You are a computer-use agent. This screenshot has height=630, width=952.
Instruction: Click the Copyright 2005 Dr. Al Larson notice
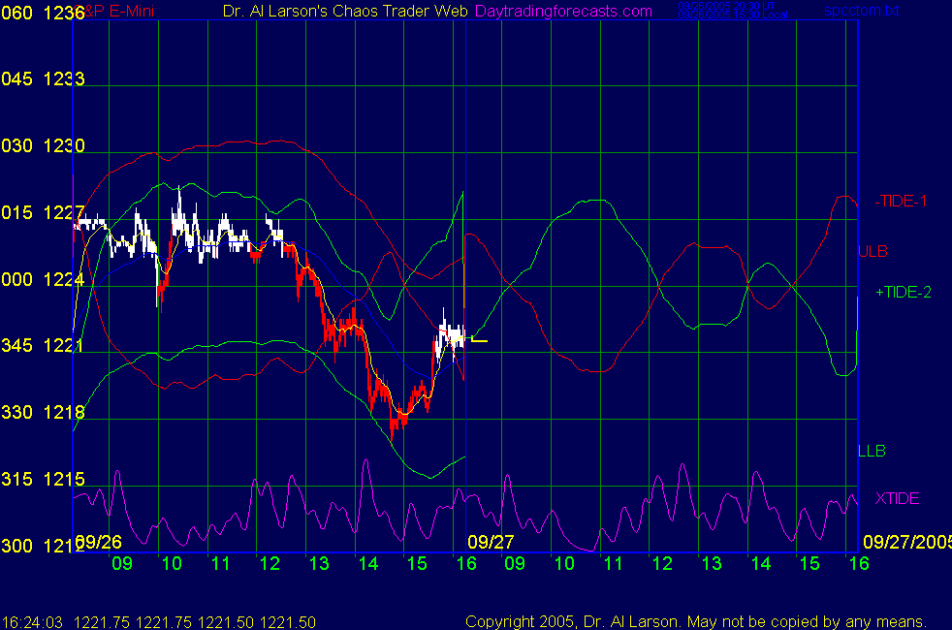coord(696,621)
